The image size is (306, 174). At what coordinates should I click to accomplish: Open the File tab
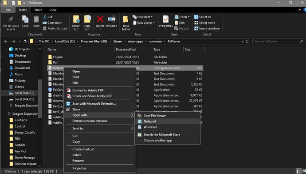[8, 10]
